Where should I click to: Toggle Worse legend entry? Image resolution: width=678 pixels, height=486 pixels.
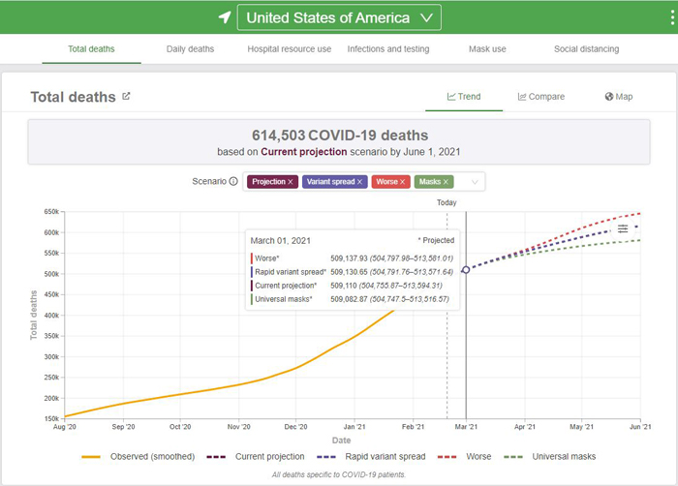tap(464, 457)
